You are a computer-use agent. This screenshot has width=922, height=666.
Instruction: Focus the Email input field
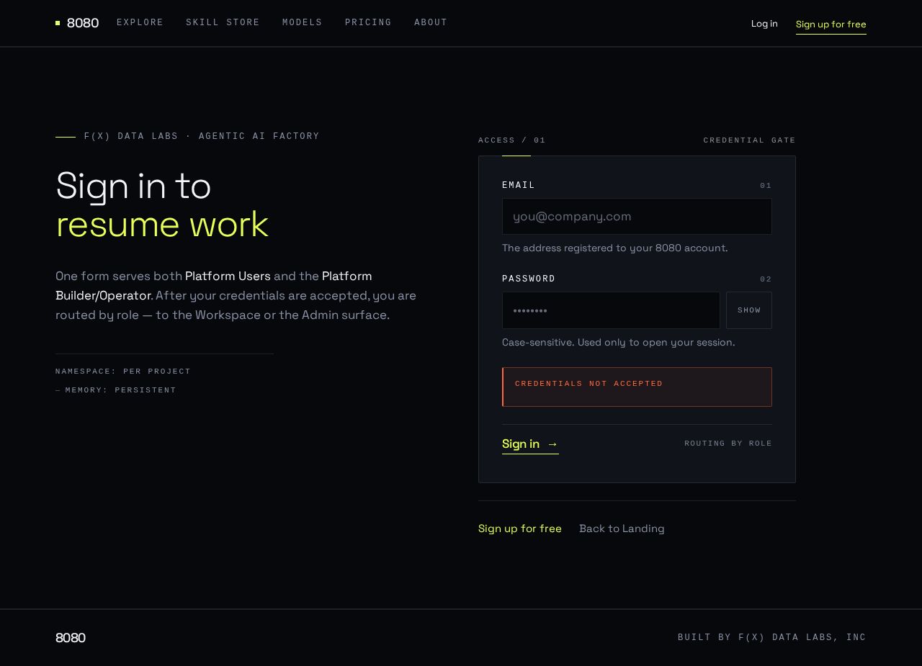pyautogui.click(x=637, y=217)
